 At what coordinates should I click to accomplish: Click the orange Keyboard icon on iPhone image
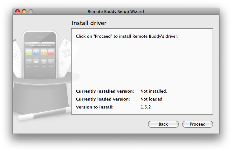(44, 53)
